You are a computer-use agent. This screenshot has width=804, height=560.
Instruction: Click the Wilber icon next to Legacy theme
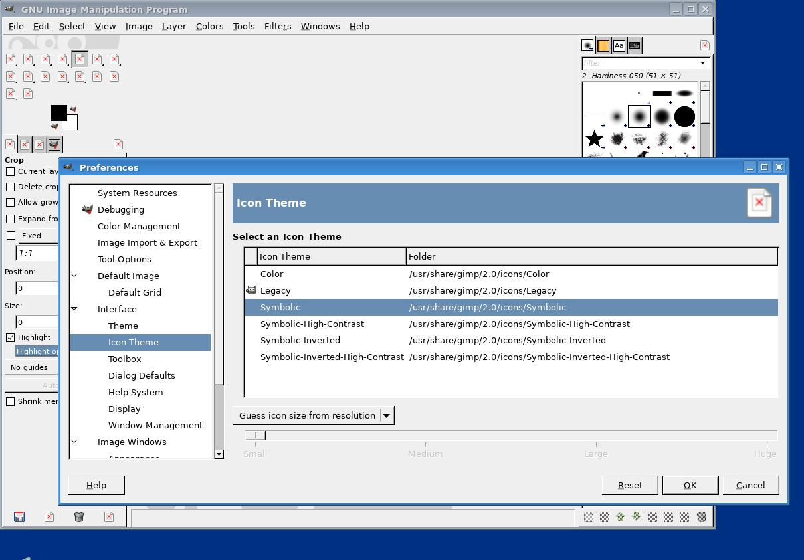pos(251,290)
